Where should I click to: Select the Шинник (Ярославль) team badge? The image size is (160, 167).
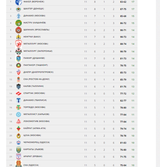(18, 30)
